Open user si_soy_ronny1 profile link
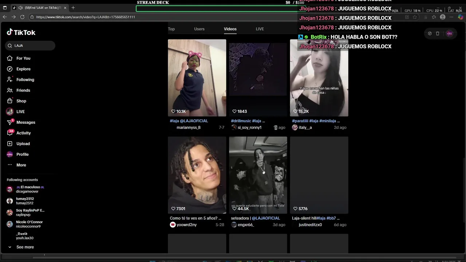 [x=249, y=127]
